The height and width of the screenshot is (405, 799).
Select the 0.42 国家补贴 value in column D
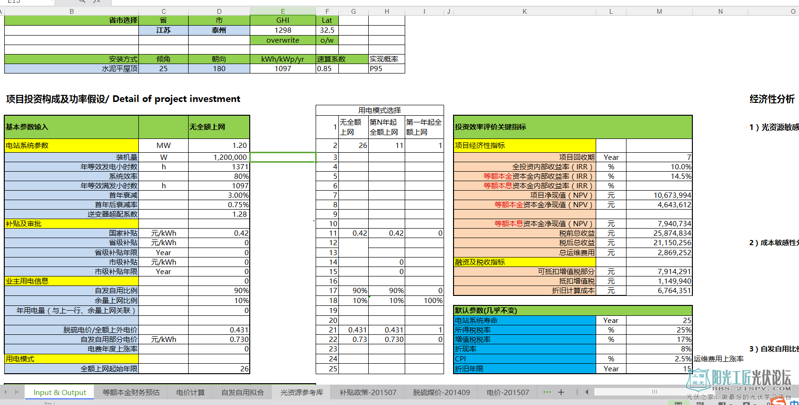[x=219, y=233]
